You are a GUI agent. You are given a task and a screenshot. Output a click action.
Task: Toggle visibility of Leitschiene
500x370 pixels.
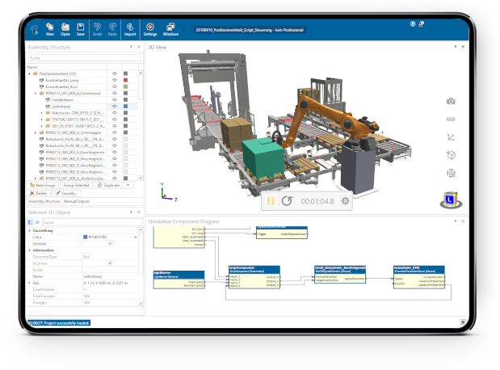[x=115, y=106]
